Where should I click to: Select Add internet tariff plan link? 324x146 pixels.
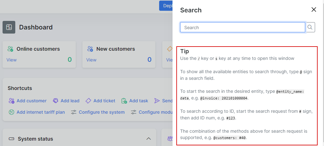(40, 112)
